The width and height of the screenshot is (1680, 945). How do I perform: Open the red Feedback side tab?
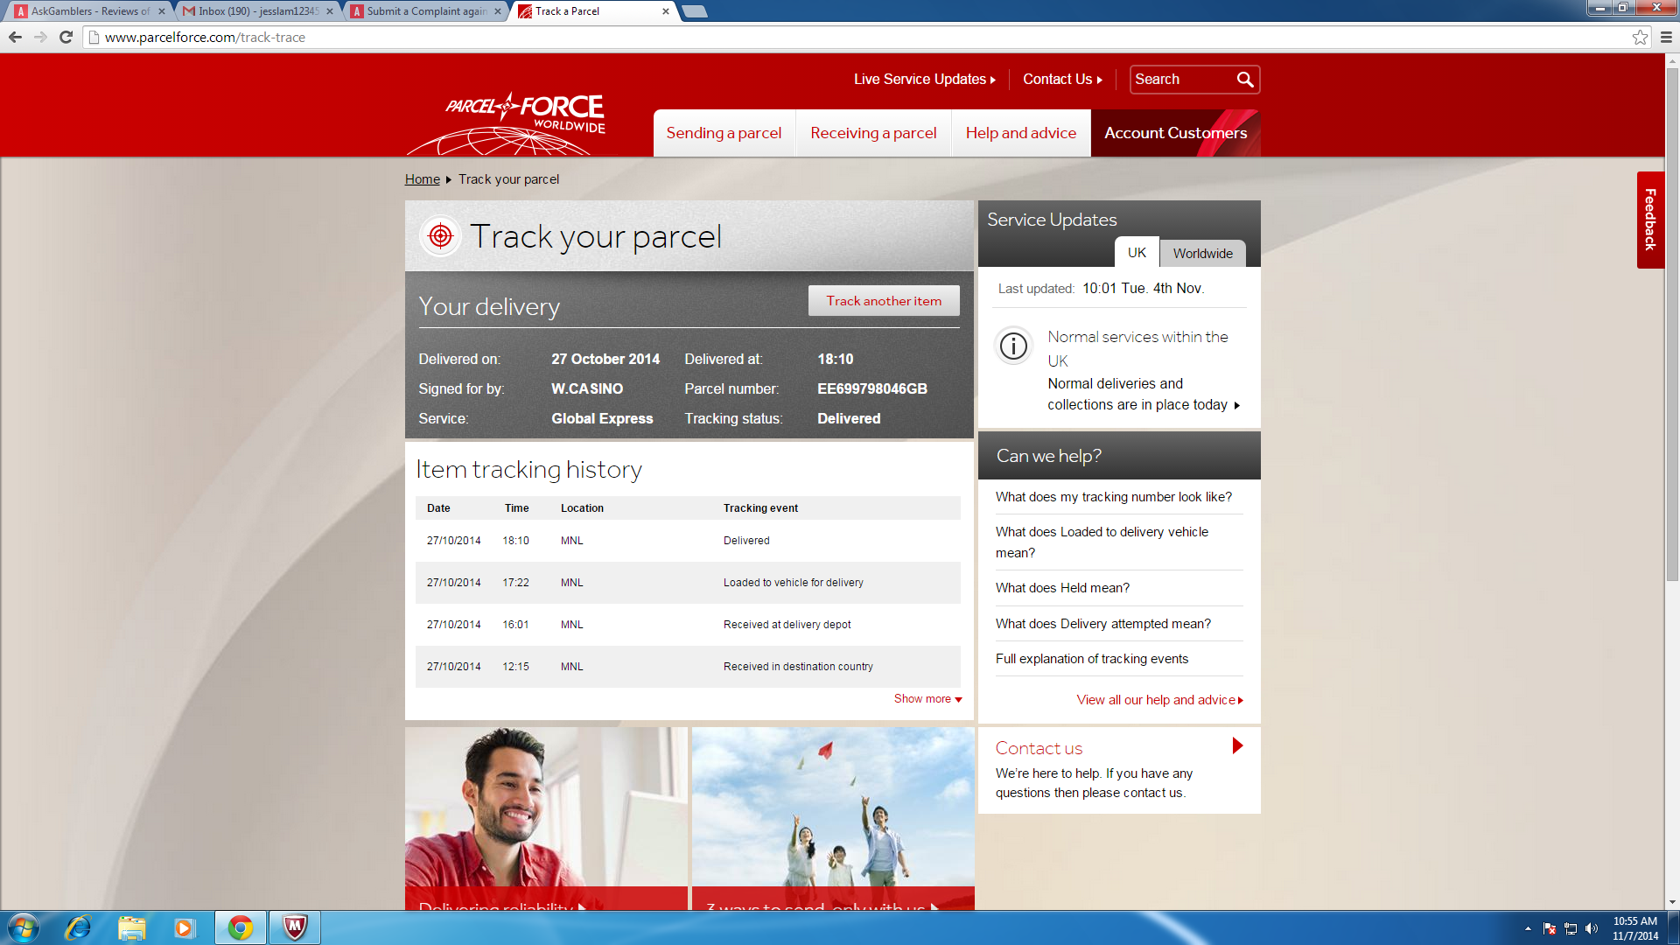(1650, 220)
